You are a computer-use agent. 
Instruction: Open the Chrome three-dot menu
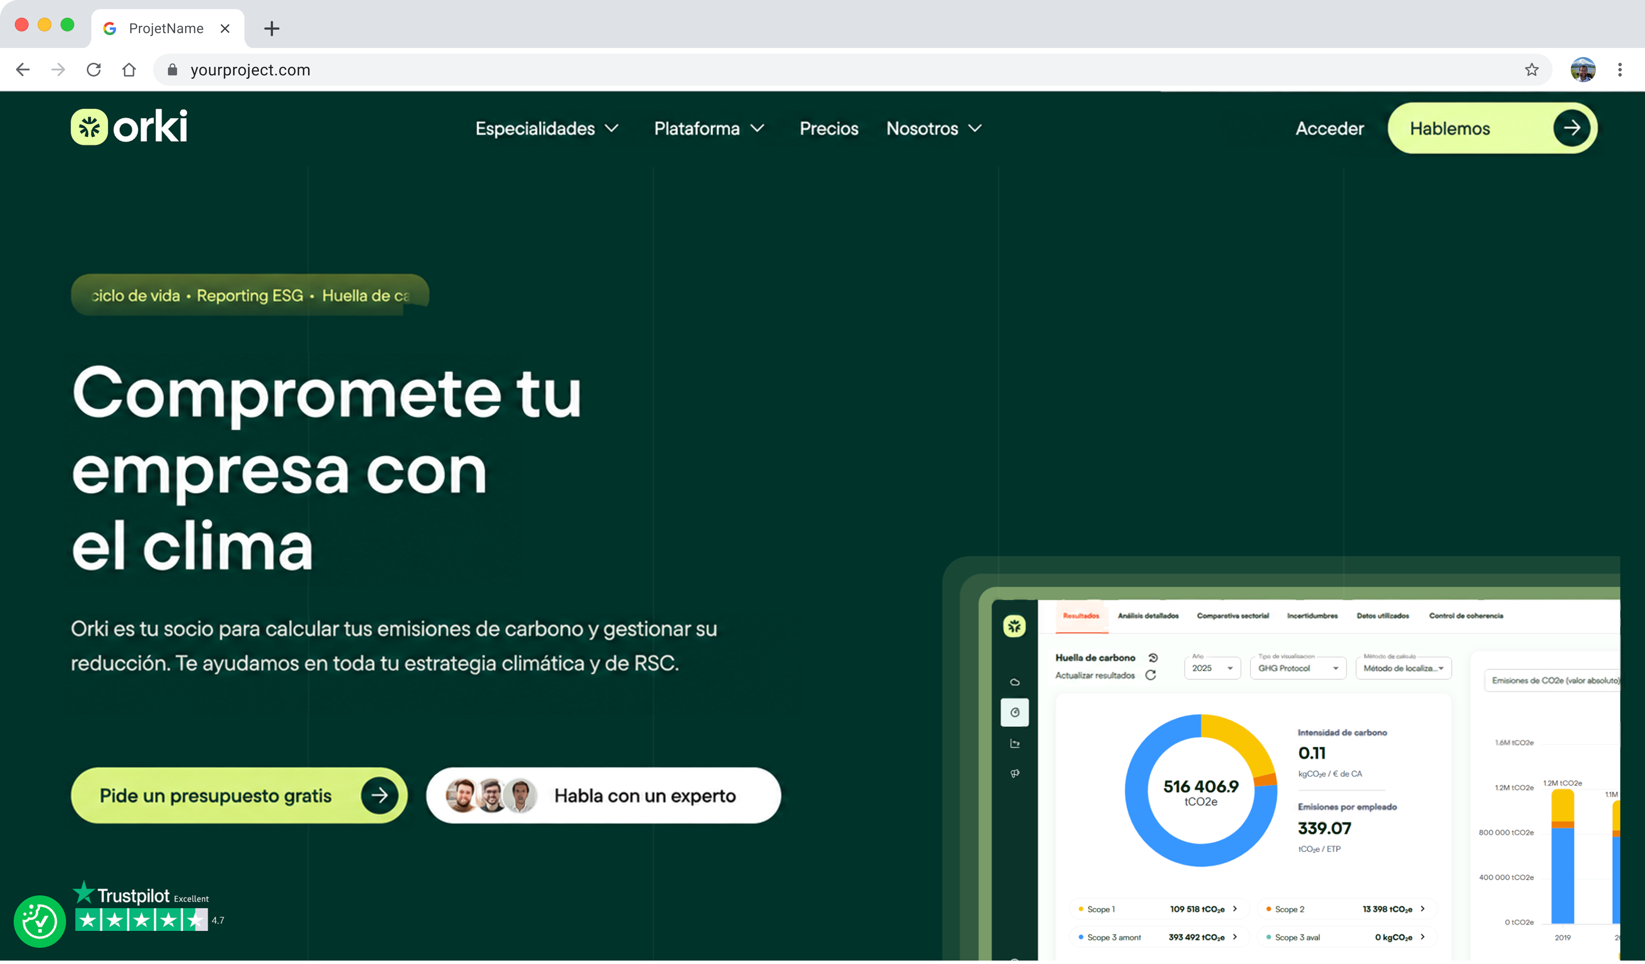click(1620, 70)
